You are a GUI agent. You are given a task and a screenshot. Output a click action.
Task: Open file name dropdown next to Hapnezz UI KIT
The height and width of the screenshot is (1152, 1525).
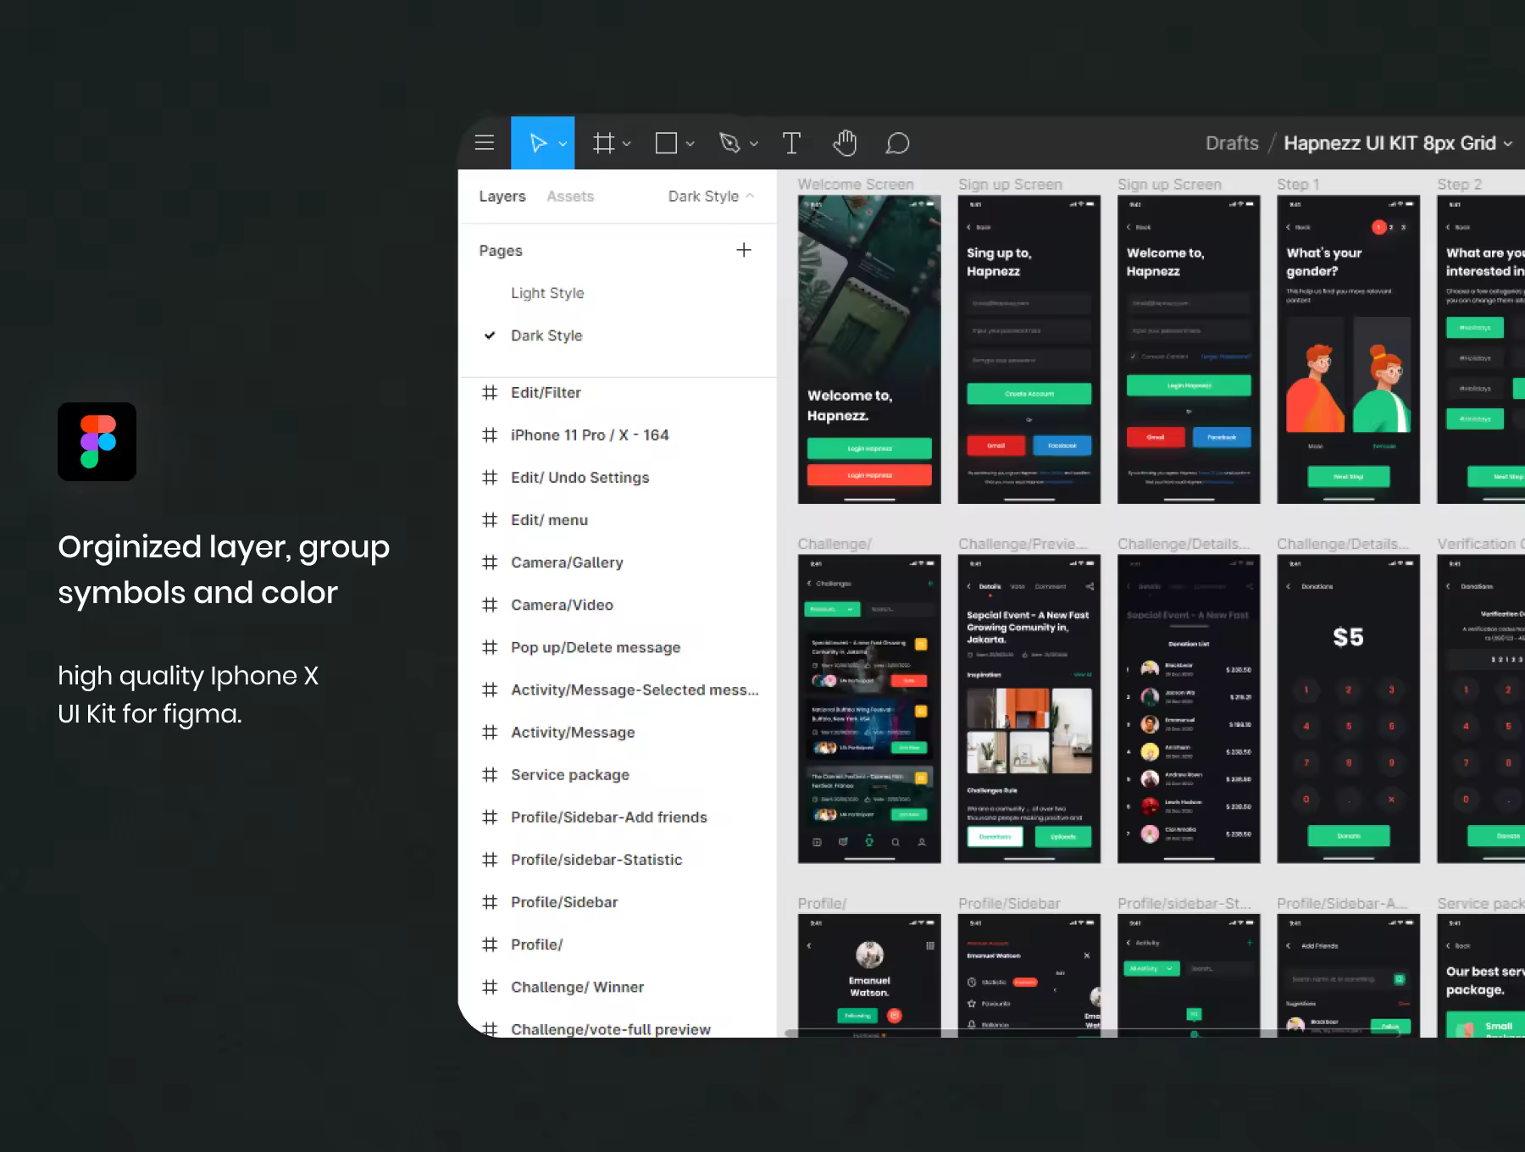tap(1508, 144)
